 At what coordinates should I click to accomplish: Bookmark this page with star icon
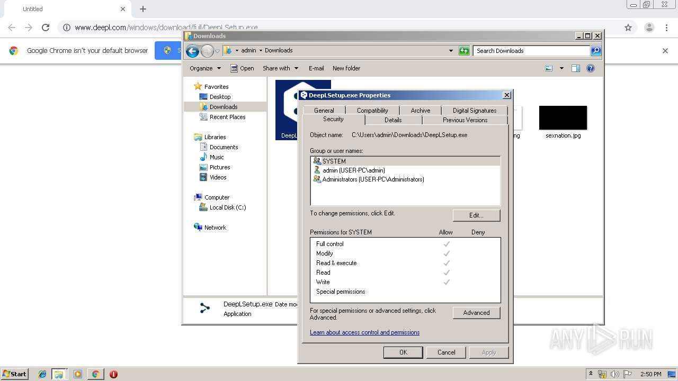(628, 28)
